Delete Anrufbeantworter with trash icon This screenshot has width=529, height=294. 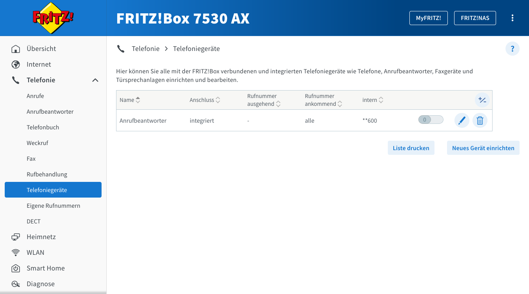pyautogui.click(x=480, y=120)
